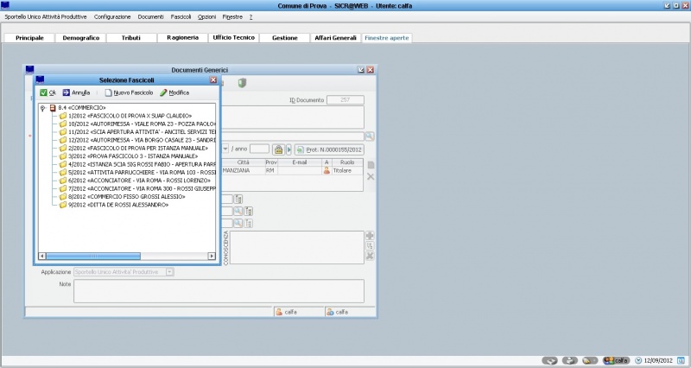Viewport: 691px width, 368px height.
Task: Collapse the 8.4 COMMERCIO tree node
Action: tap(42, 107)
